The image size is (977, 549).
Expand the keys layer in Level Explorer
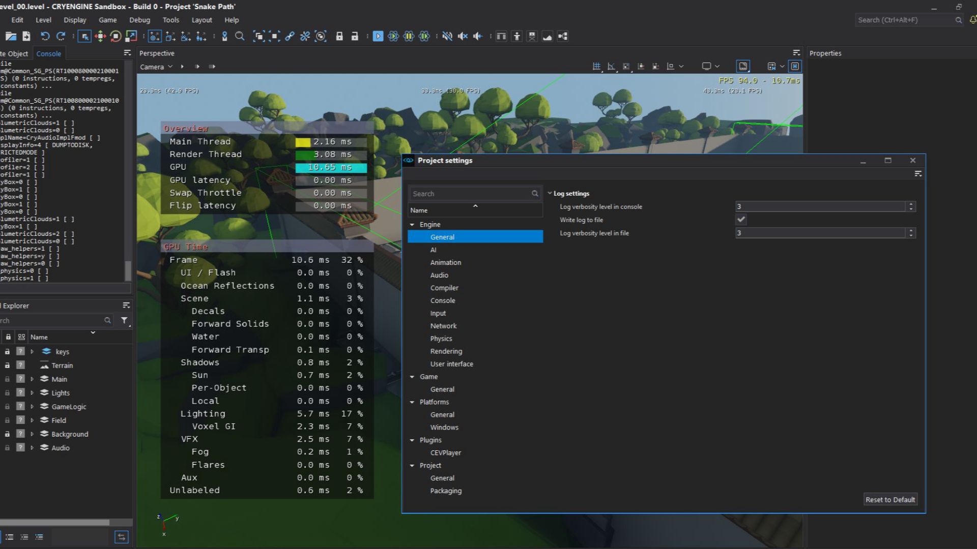(32, 352)
